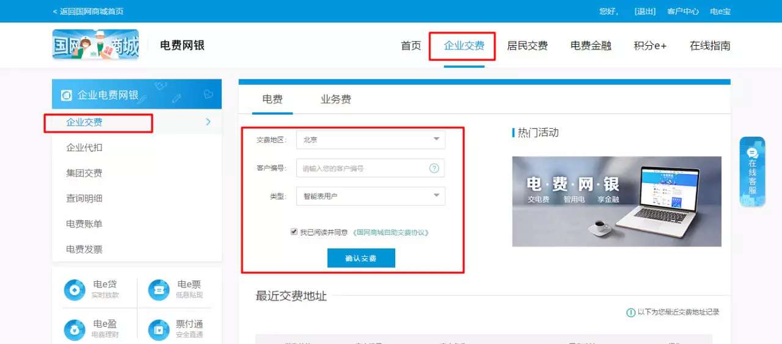Open 电费金融 in top navigation
Viewport: 782px width, 344px height.
591,46
